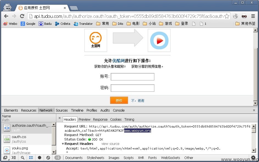259x162 pixels.
Task: Click the 不，谢谢 decline link
Action: click(138, 101)
